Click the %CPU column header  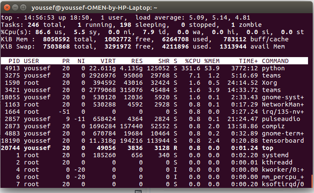[192, 61]
